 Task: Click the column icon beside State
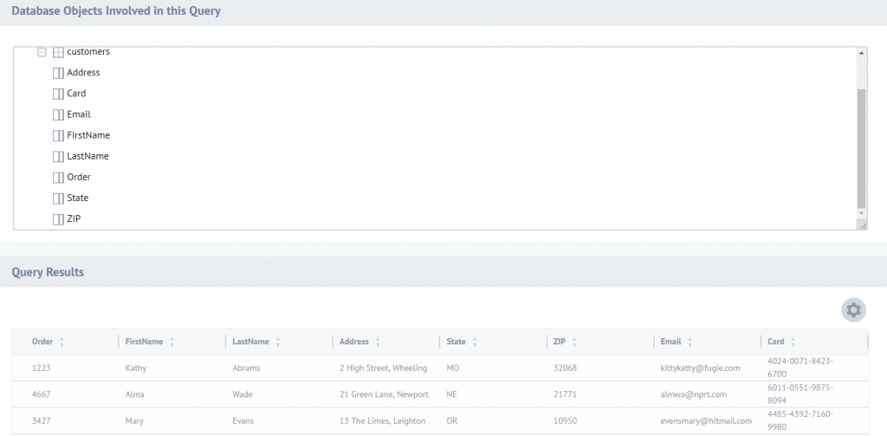[58, 198]
